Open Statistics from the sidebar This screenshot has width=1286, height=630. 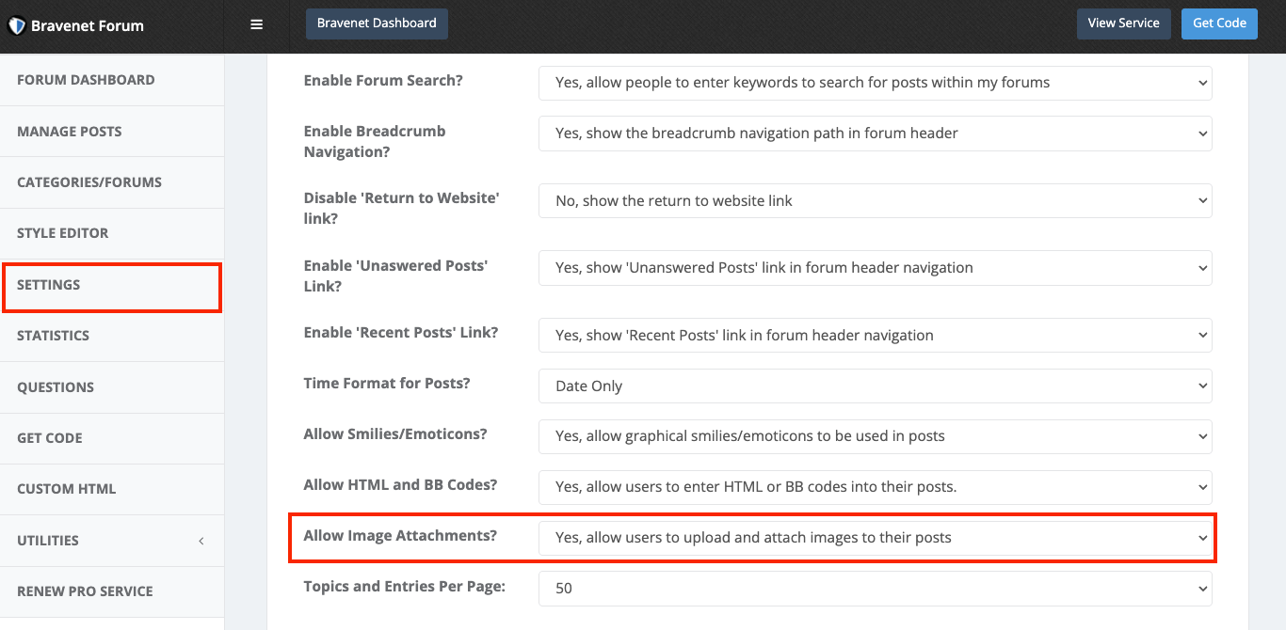point(54,336)
